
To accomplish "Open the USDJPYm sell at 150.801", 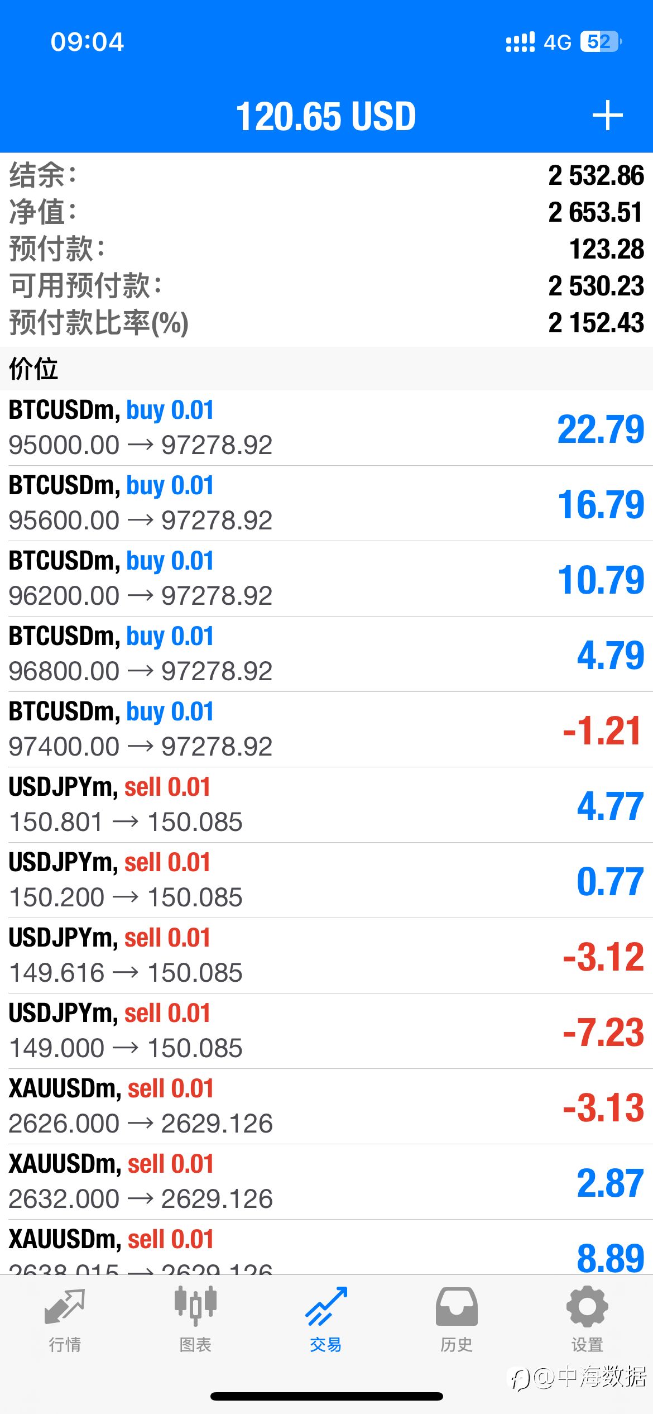I will pos(326,805).
